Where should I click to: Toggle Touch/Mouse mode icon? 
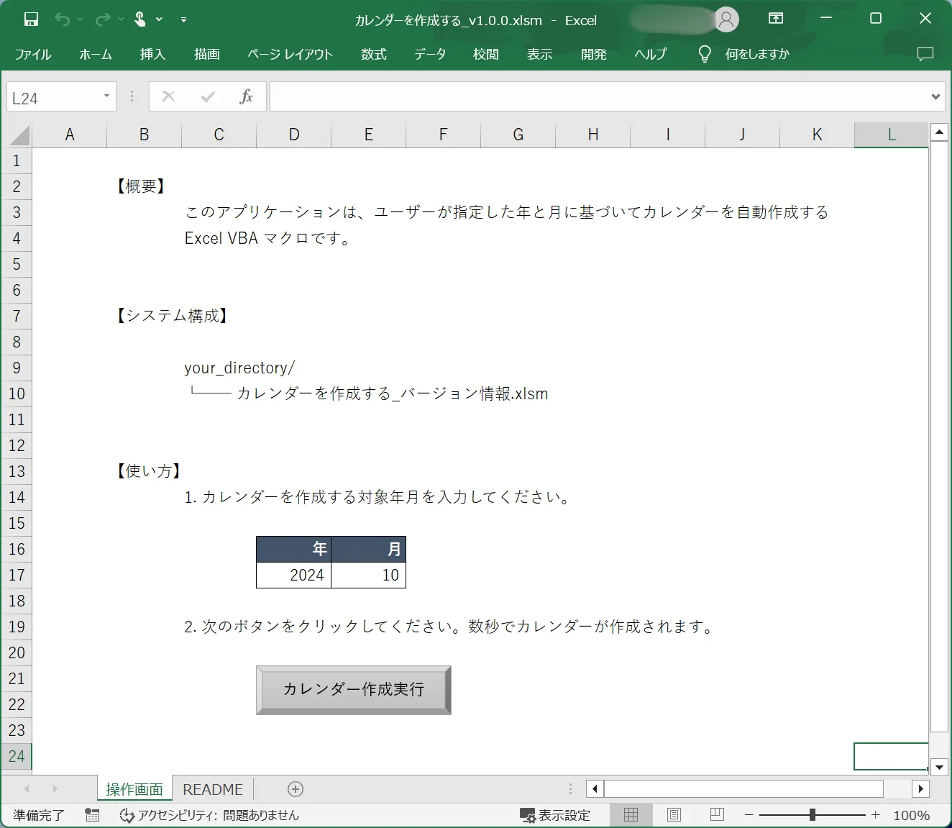point(140,19)
